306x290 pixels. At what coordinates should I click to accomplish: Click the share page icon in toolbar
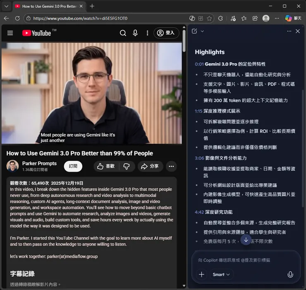pos(255,18)
